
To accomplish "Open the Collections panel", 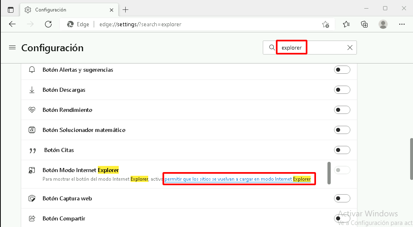I will pos(364,24).
